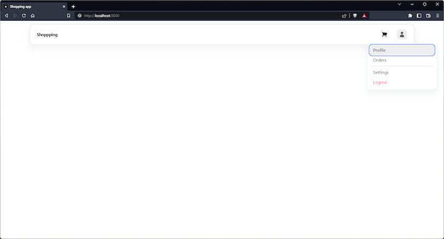
Task: Open the browser home icon
Action: point(33,16)
